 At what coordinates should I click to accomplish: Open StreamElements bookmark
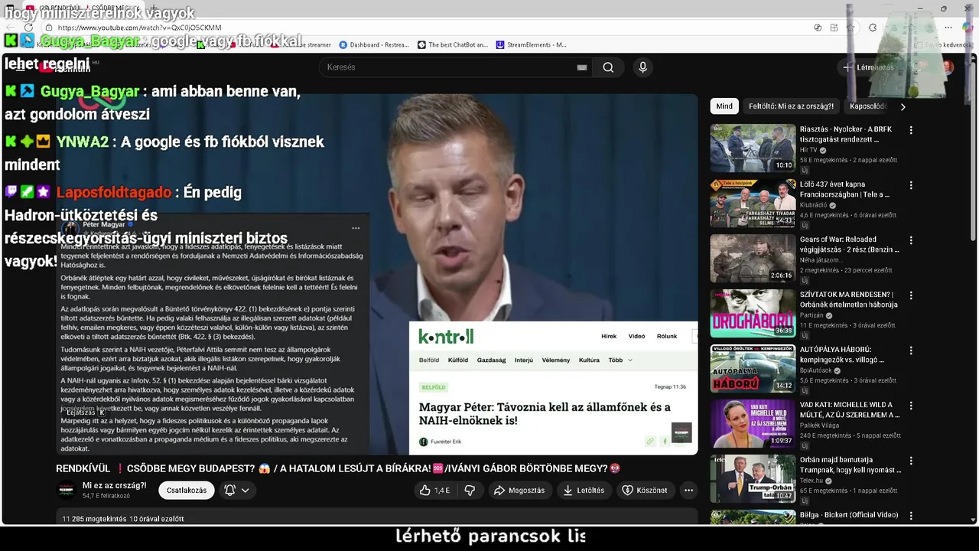click(532, 45)
